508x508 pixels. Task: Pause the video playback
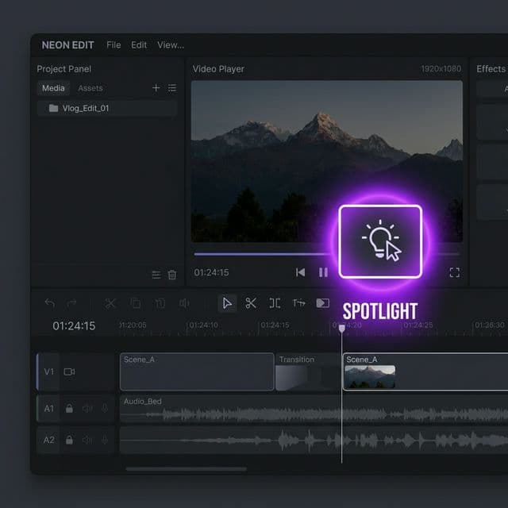click(323, 272)
